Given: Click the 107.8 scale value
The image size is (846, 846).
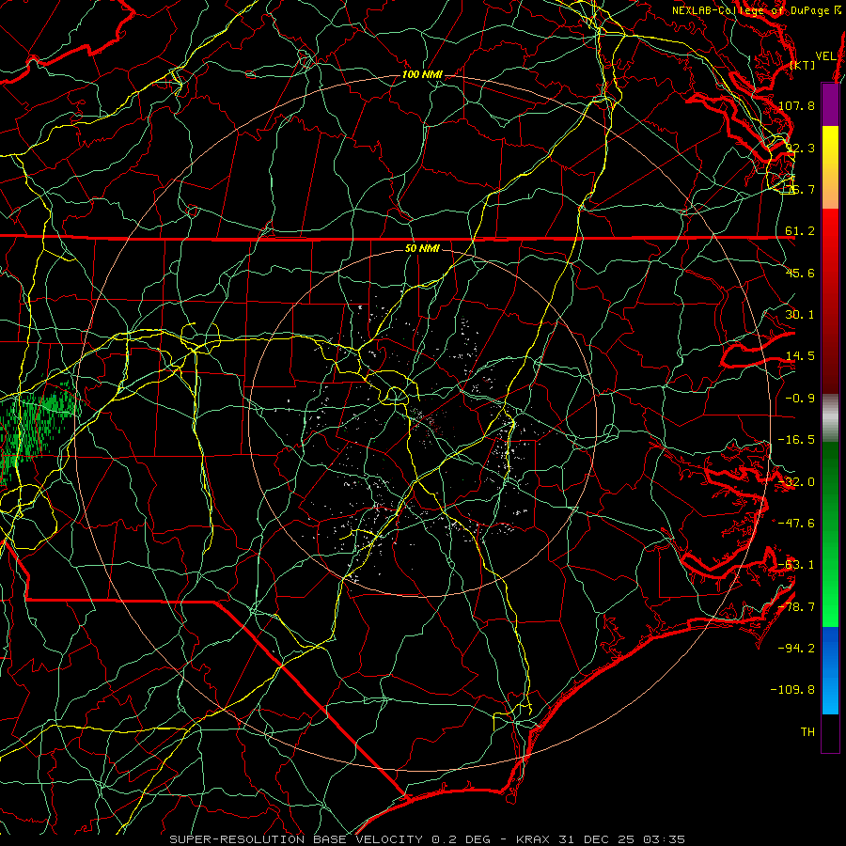Looking at the screenshot, I should click(x=796, y=105).
